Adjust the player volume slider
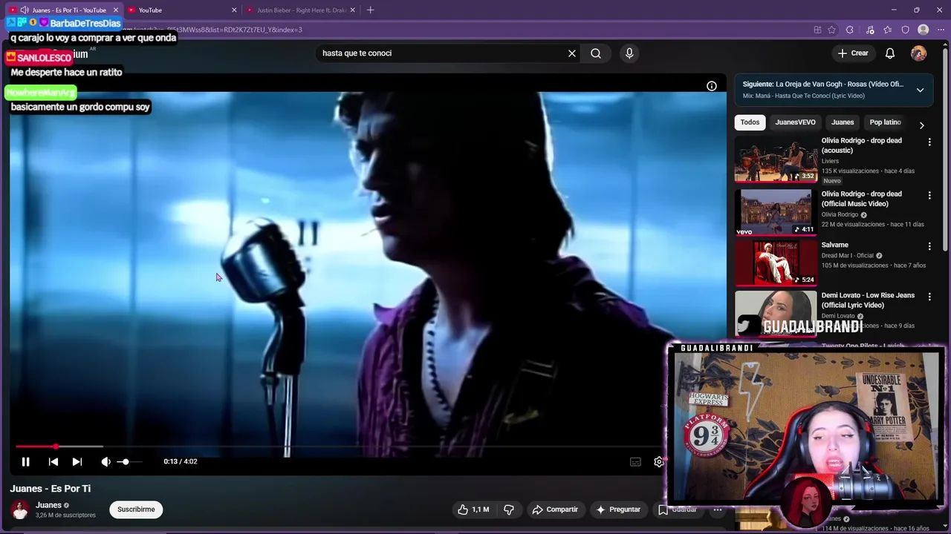 click(129, 461)
